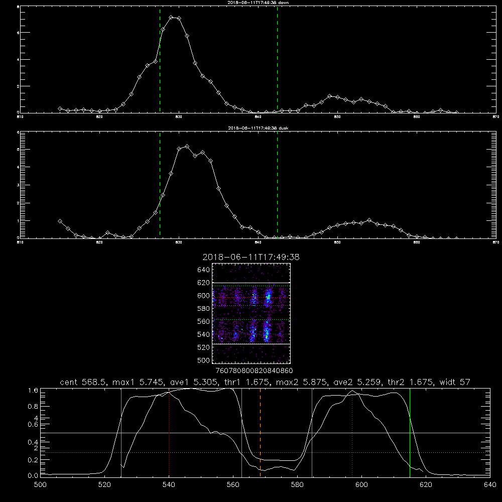Select the left green dashed line in dusk plot

(160, 185)
